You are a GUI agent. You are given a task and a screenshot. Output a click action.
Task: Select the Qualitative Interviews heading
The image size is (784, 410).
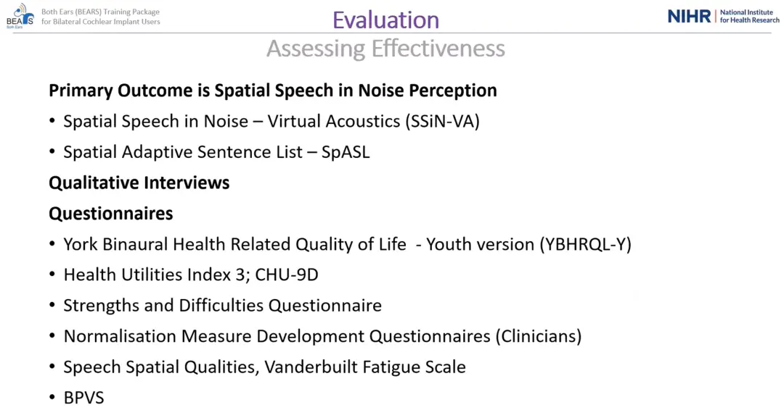[139, 183]
